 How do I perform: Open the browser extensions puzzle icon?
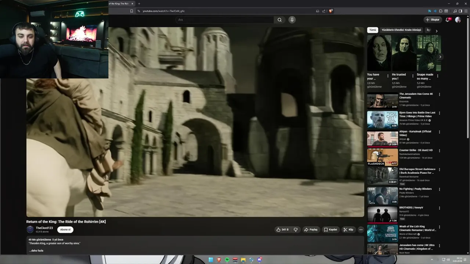(x=441, y=11)
